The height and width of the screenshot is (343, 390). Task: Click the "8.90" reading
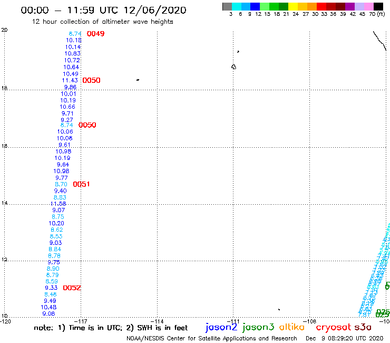click(53, 269)
